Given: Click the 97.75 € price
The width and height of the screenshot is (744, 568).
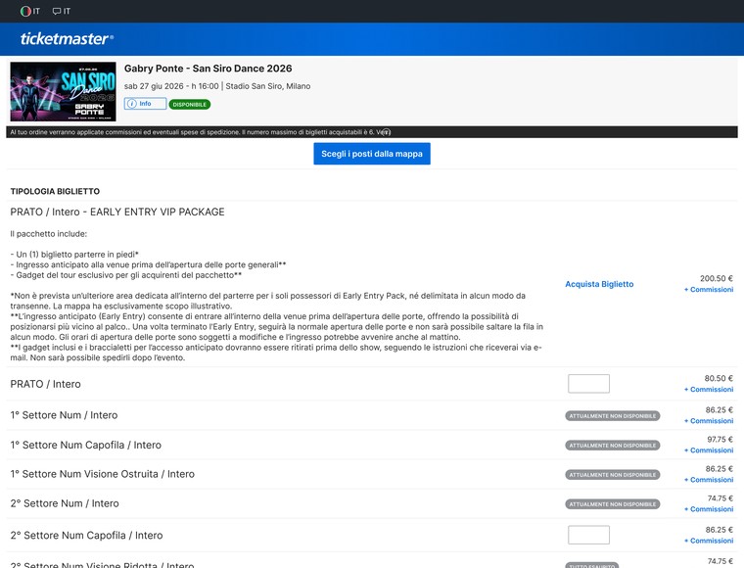Looking at the screenshot, I should [x=721, y=440].
